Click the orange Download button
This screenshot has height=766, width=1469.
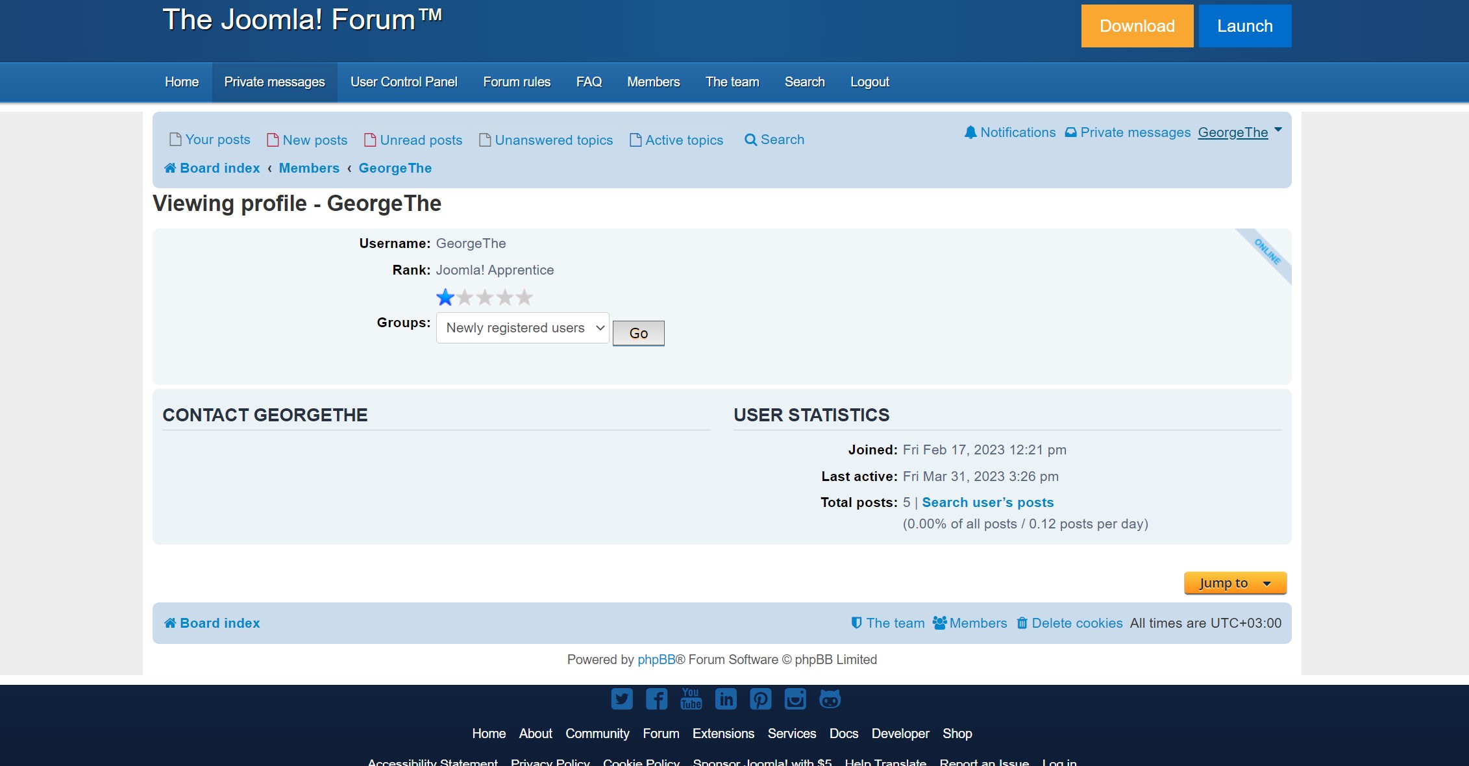coord(1137,26)
